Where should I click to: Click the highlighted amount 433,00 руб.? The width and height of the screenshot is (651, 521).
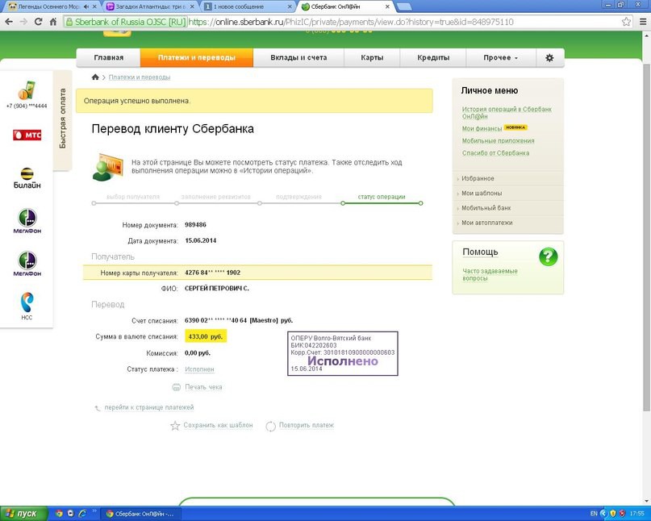point(206,336)
